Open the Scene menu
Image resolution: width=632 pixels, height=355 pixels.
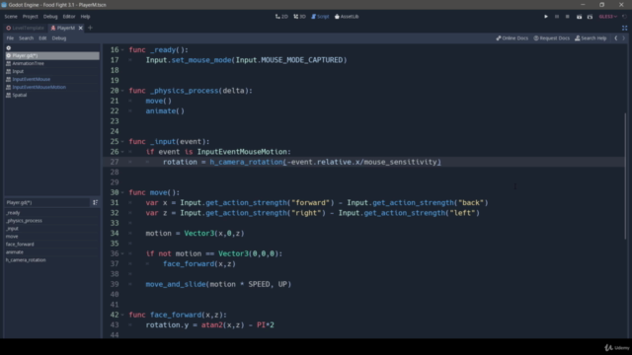pyautogui.click(x=11, y=17)
